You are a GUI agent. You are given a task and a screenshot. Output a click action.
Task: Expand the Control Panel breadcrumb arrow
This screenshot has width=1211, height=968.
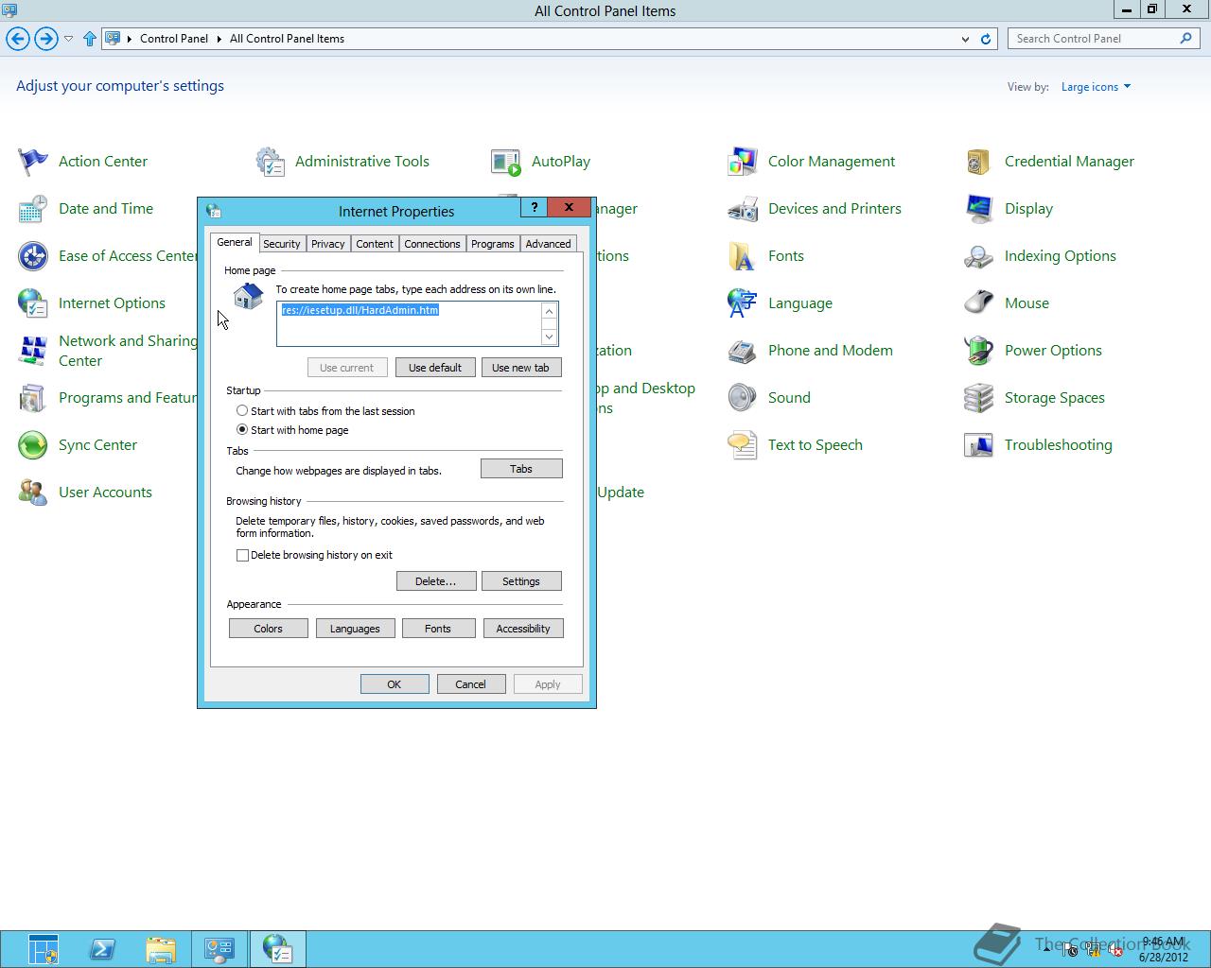point(219,39)
